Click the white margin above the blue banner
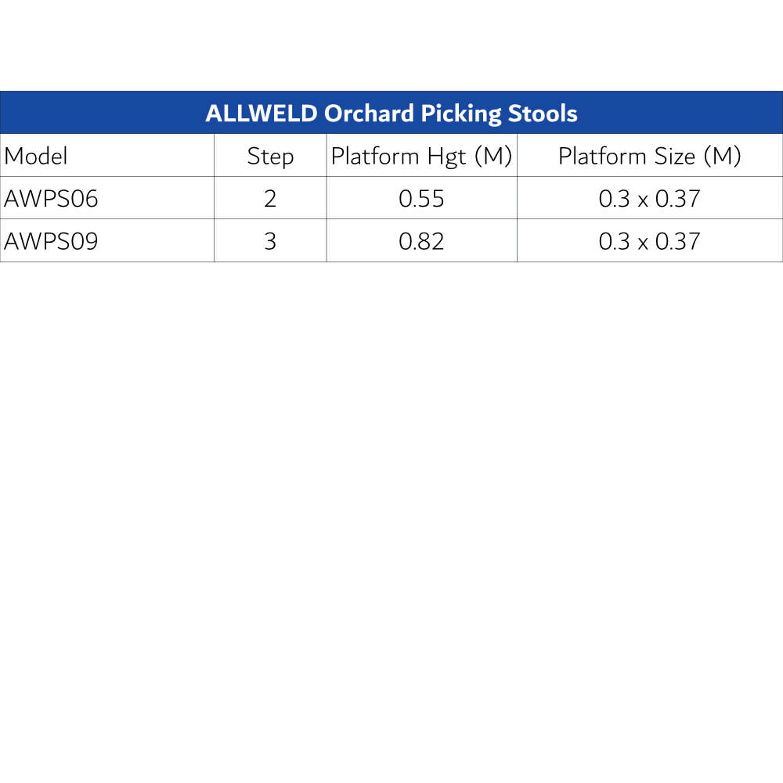 (x=391, y=47)
